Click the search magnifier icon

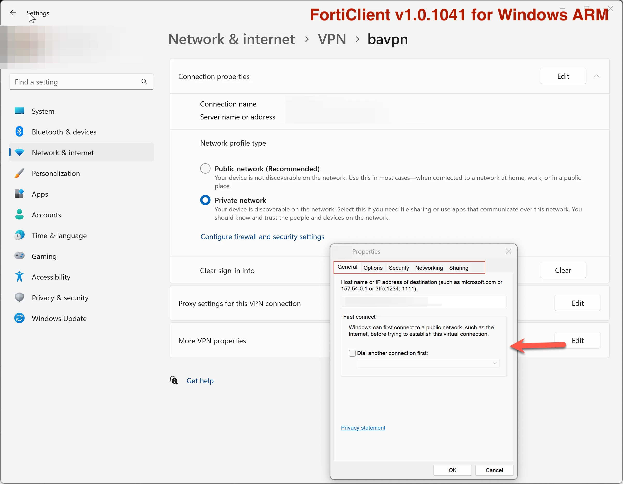coord(144,82)
